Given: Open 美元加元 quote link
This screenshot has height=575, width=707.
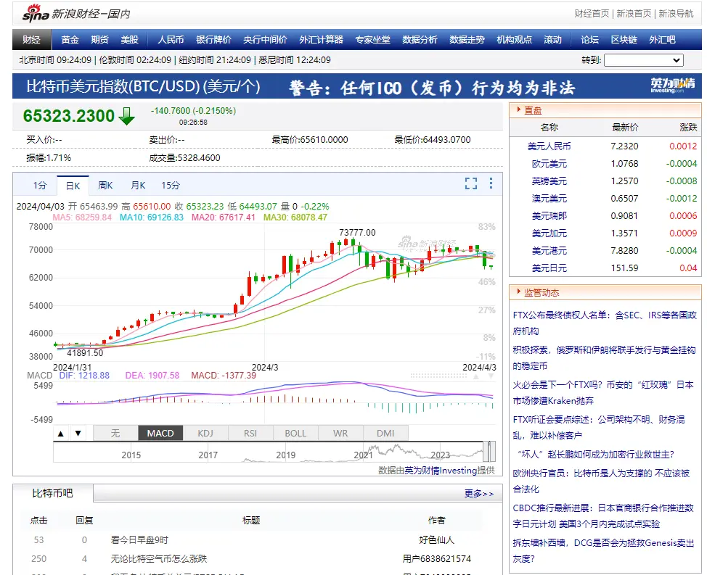Looking at the screenshot, I should pyautogui.click(x=549, y=233).
